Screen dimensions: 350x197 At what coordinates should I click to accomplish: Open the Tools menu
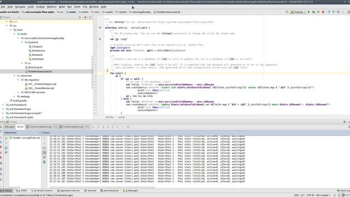click(x=77, y=7)
